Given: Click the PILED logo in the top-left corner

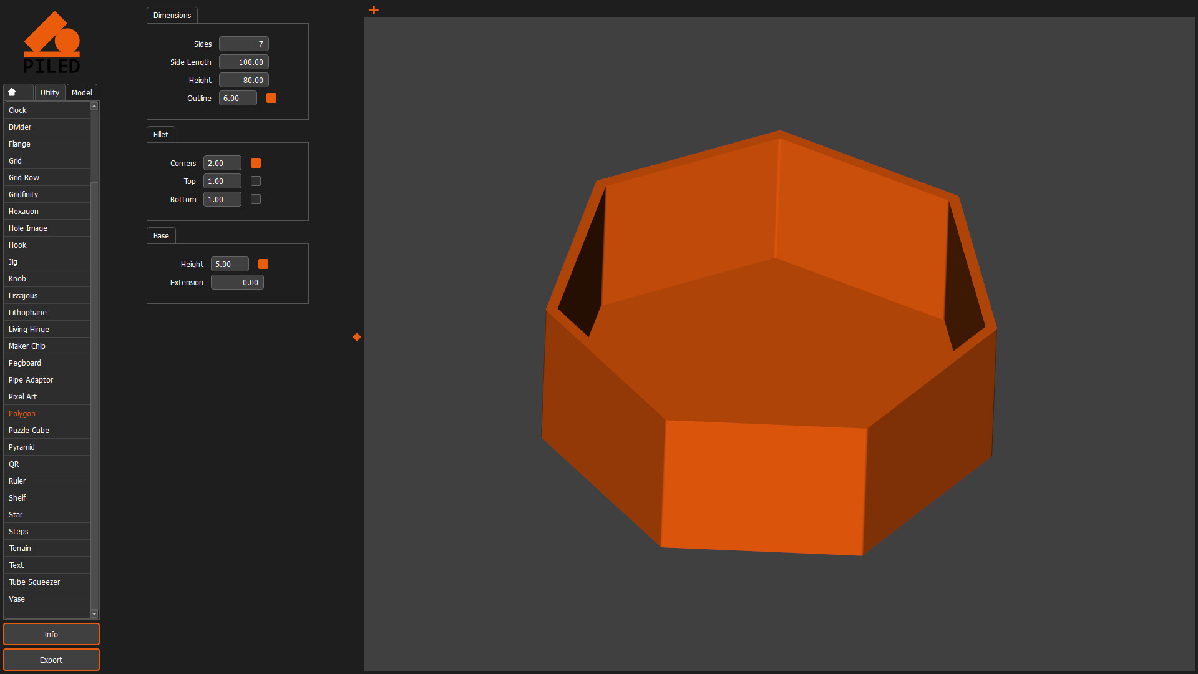Looking at the screenshot, I should [52, 41].
